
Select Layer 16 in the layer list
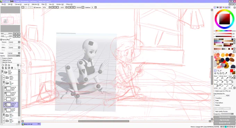click(x=11, y=88)
